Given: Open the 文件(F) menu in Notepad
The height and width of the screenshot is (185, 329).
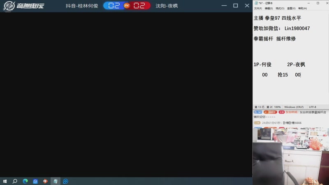Looking at the screenshot, I should point(258,8).
